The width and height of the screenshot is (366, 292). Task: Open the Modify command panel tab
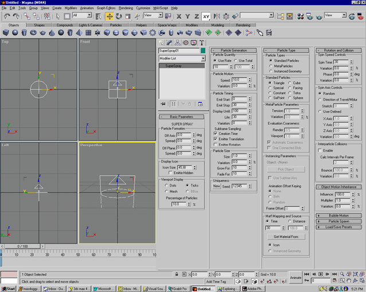coord(170,43)
